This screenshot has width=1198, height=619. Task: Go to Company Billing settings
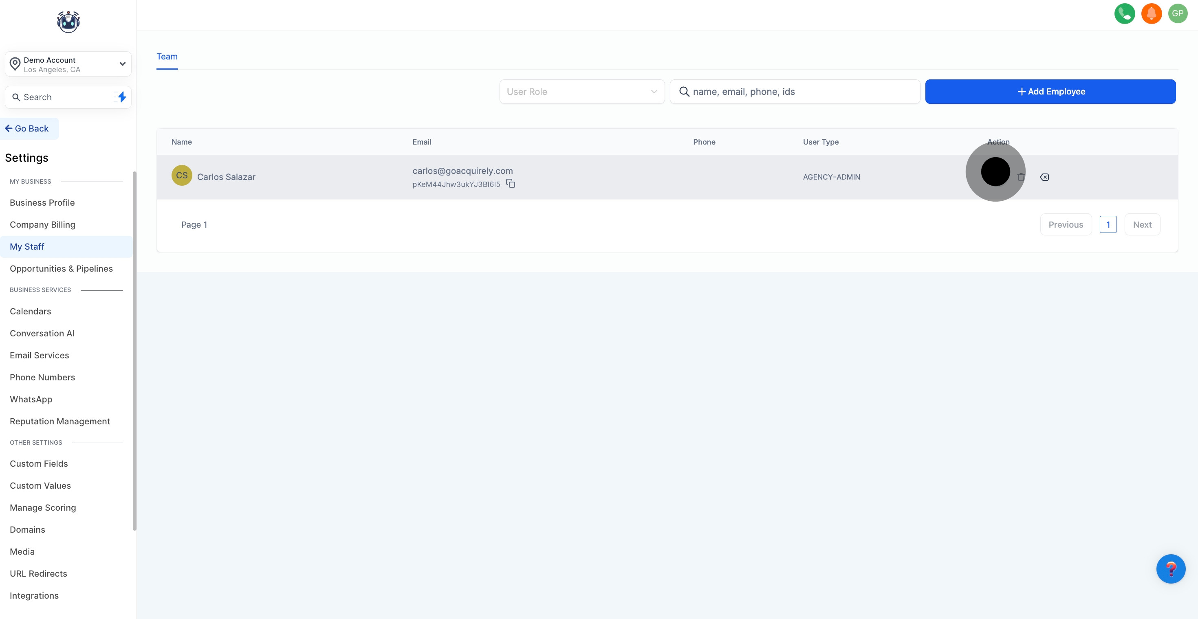click(x=42, y=224)
